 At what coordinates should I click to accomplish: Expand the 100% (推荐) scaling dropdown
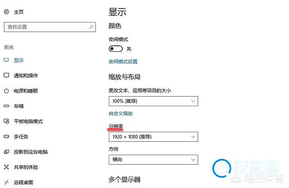pyautogui.click(x=154, y=101)
